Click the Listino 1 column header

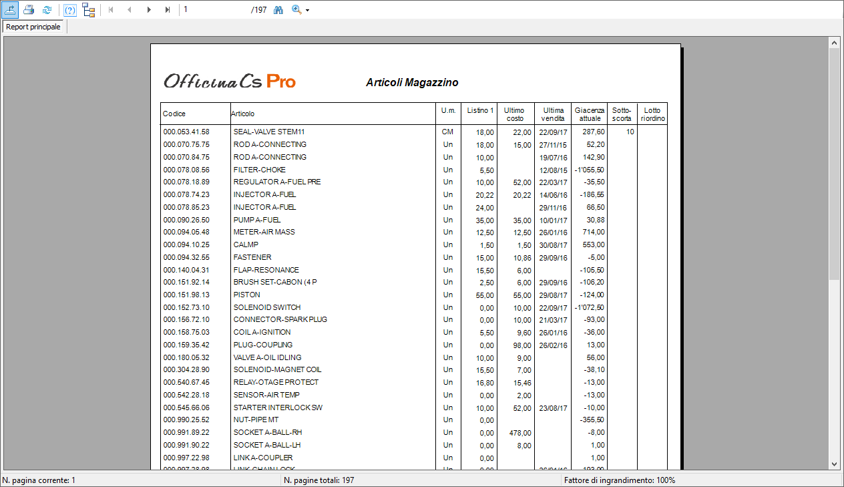click(481, 110)
